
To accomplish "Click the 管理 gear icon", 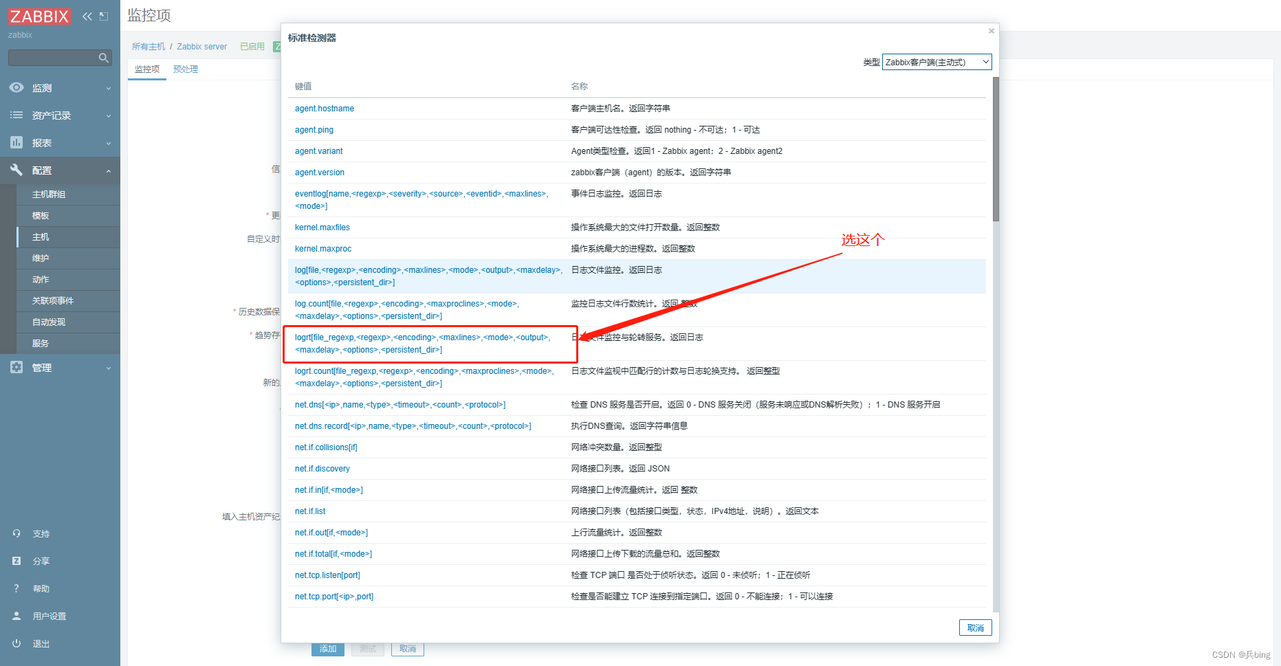I will click(x=17, y=367).
